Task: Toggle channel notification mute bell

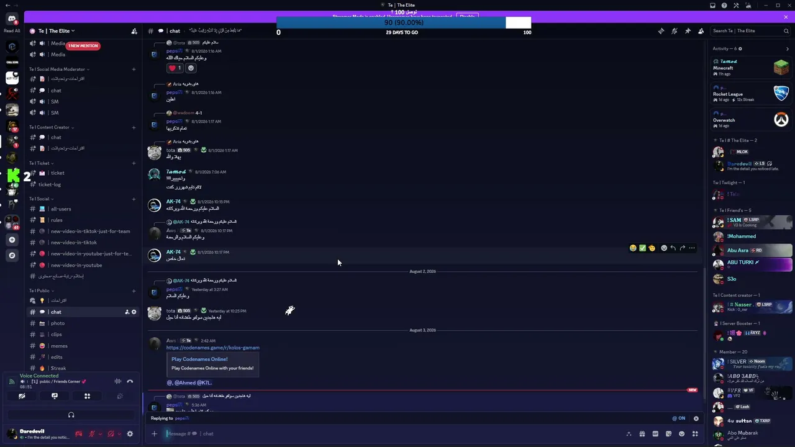Action: [x=674, y=31]
